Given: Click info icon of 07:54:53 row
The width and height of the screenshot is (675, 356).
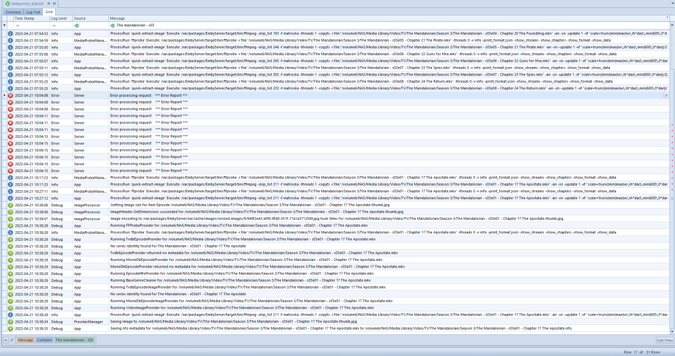Looking at the screenshot, I should (x=10, y=34).
